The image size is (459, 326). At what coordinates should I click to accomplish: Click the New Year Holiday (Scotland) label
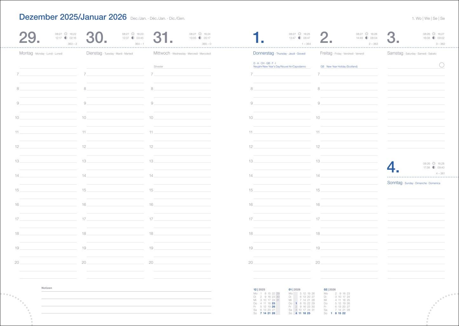[342, 67]
